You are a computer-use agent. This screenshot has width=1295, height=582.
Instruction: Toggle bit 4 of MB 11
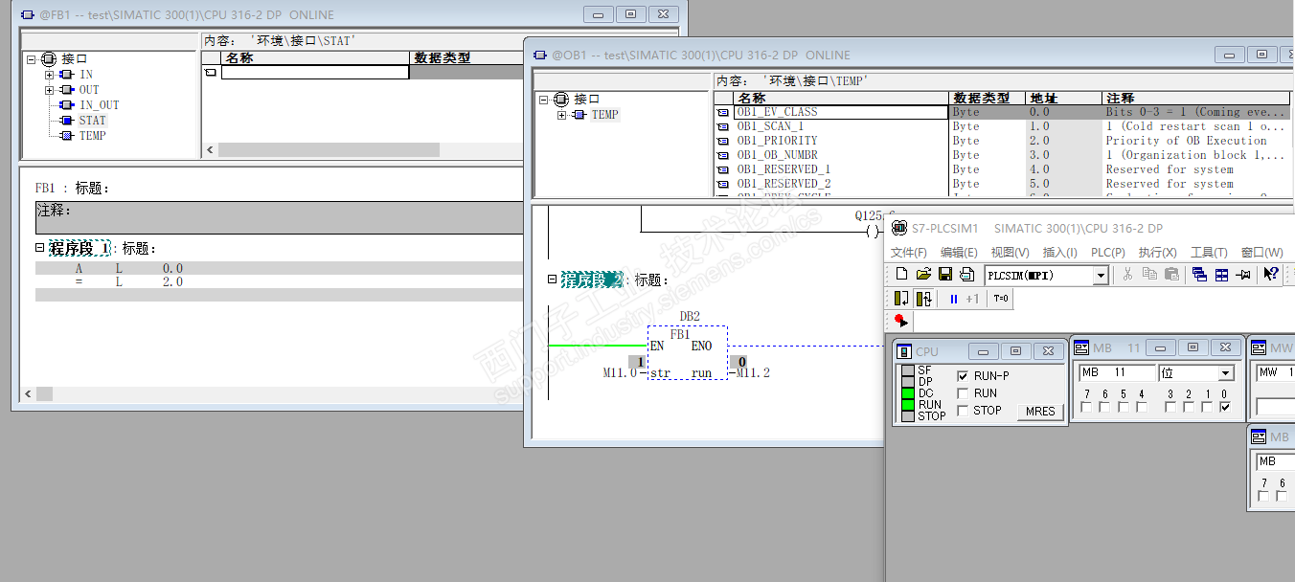[1141, 408]
